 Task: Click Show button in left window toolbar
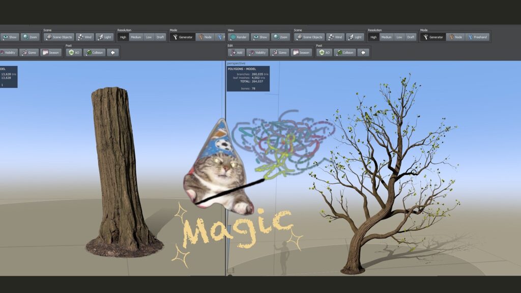pyautogui.click(x=9, y=37)
